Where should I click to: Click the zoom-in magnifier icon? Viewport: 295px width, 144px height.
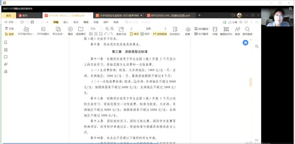(x=112, y=29)
